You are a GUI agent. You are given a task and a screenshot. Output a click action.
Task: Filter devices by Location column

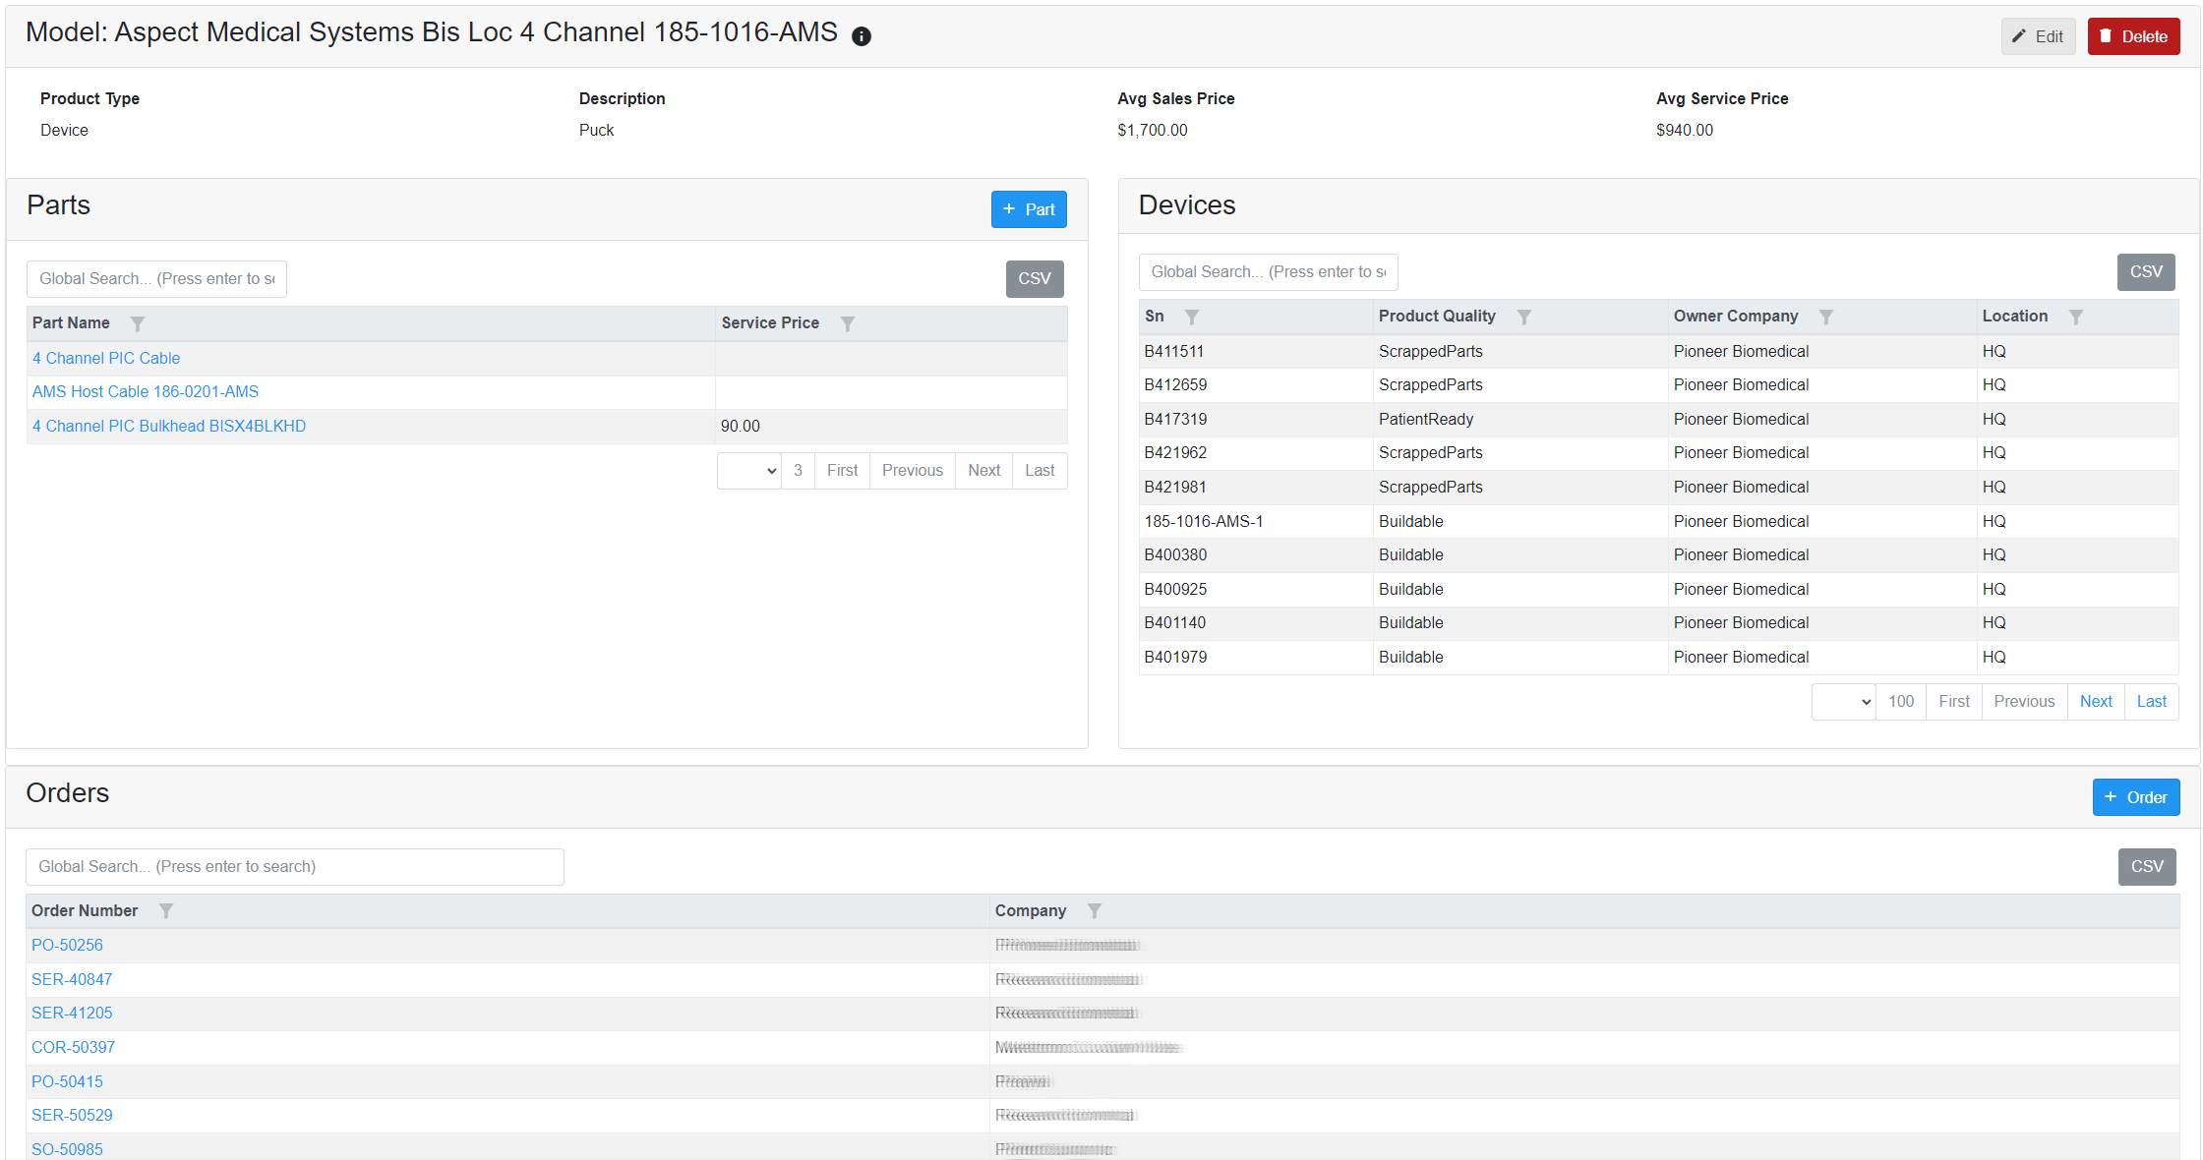point(2076,317)
